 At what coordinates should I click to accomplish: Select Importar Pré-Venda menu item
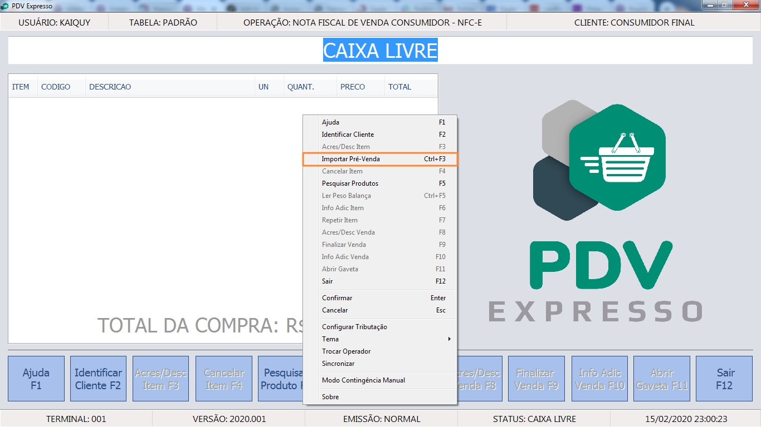click(379, 159)
